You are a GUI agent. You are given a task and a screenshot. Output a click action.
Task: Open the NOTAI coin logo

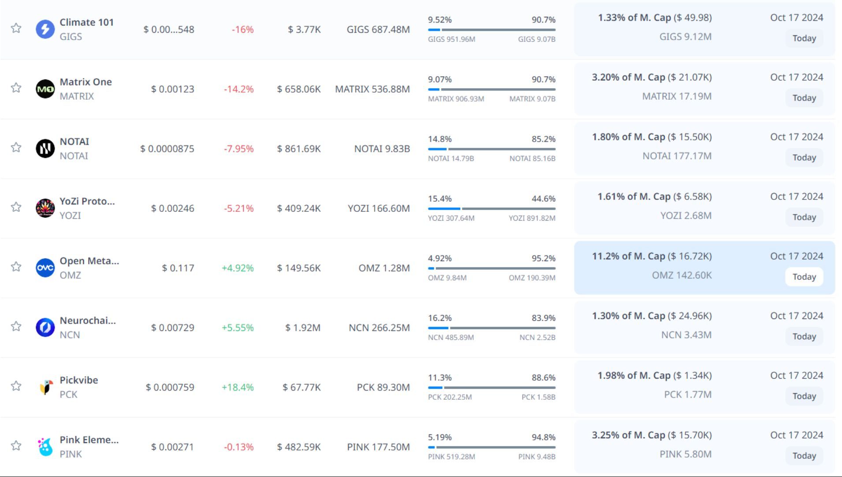(45, 149)
